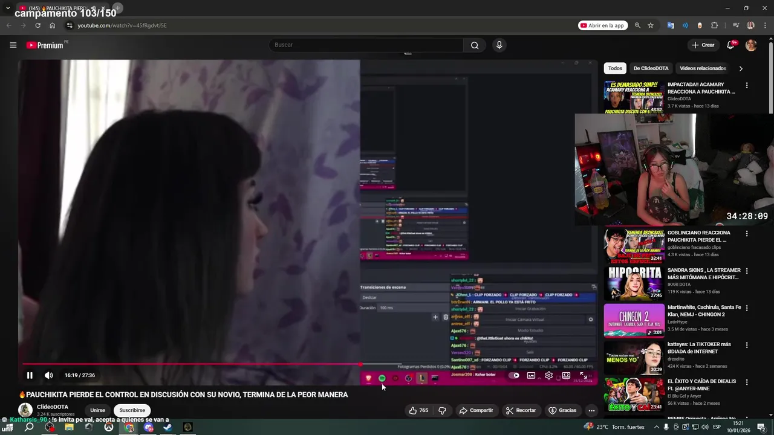Pause the video

click(30, 375)
